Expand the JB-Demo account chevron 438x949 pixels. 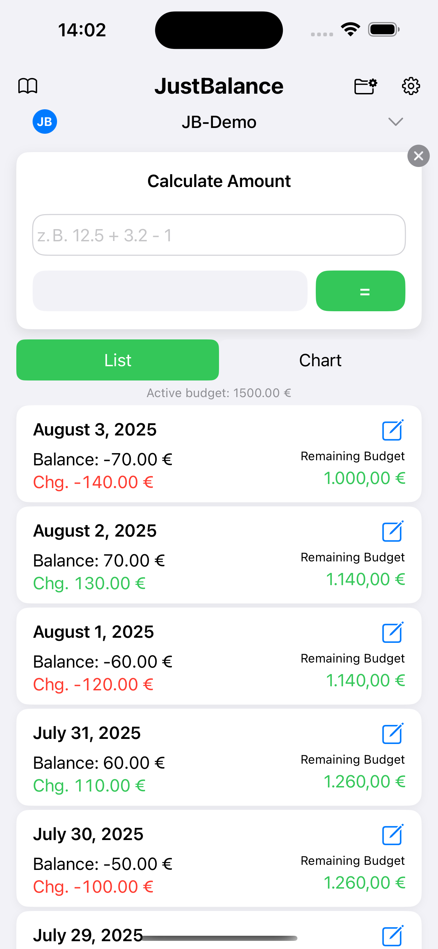pyautogui.click(x=396, y=122)
